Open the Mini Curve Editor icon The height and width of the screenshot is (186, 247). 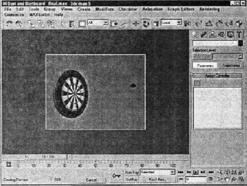pyautogui.click(x=9, y=164)
